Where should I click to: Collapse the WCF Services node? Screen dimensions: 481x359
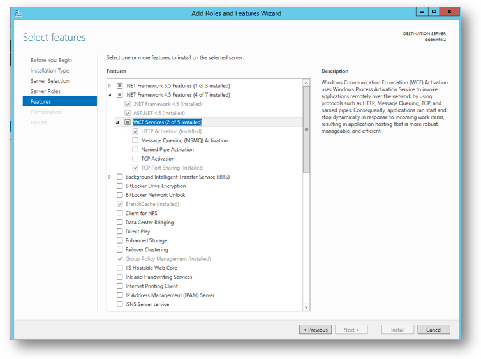[x=117, y=122]
